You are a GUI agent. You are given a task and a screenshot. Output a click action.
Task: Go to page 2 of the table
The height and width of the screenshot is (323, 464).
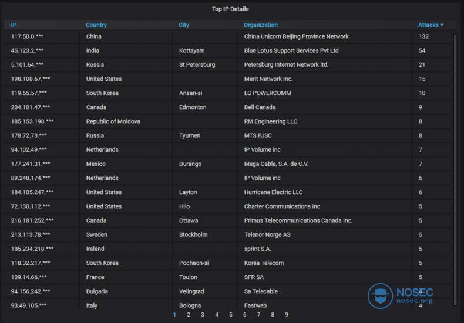[x=189, y=315]
